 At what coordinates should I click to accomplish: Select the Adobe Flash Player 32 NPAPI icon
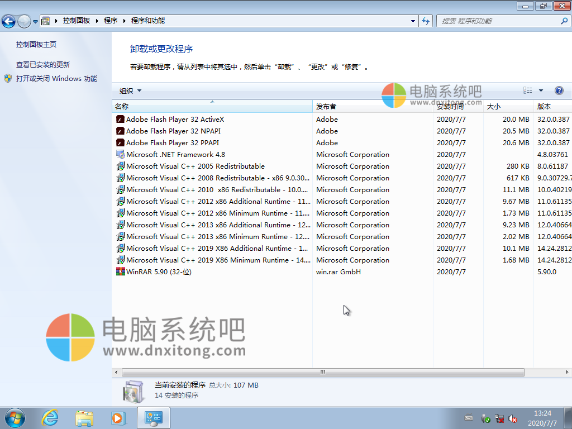point(120,131)
